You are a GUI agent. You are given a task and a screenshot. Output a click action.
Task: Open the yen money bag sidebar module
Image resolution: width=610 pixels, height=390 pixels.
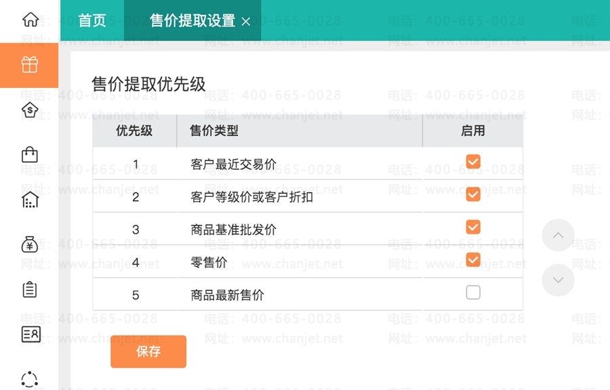30,244
